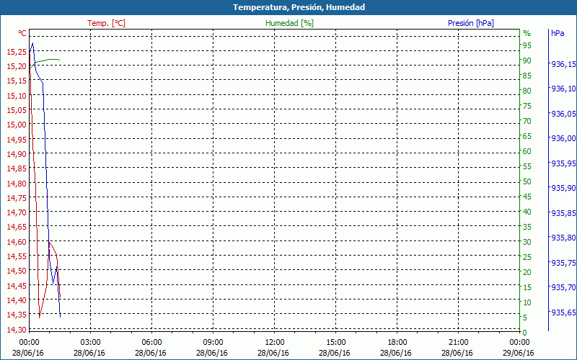
Task: Click the 14,75 temperature axis value
Action: [x=17, y=198]
